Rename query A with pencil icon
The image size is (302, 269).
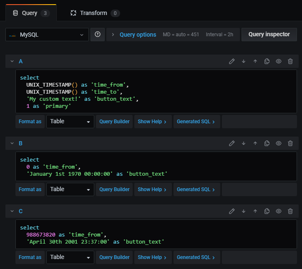pos(232,61)
